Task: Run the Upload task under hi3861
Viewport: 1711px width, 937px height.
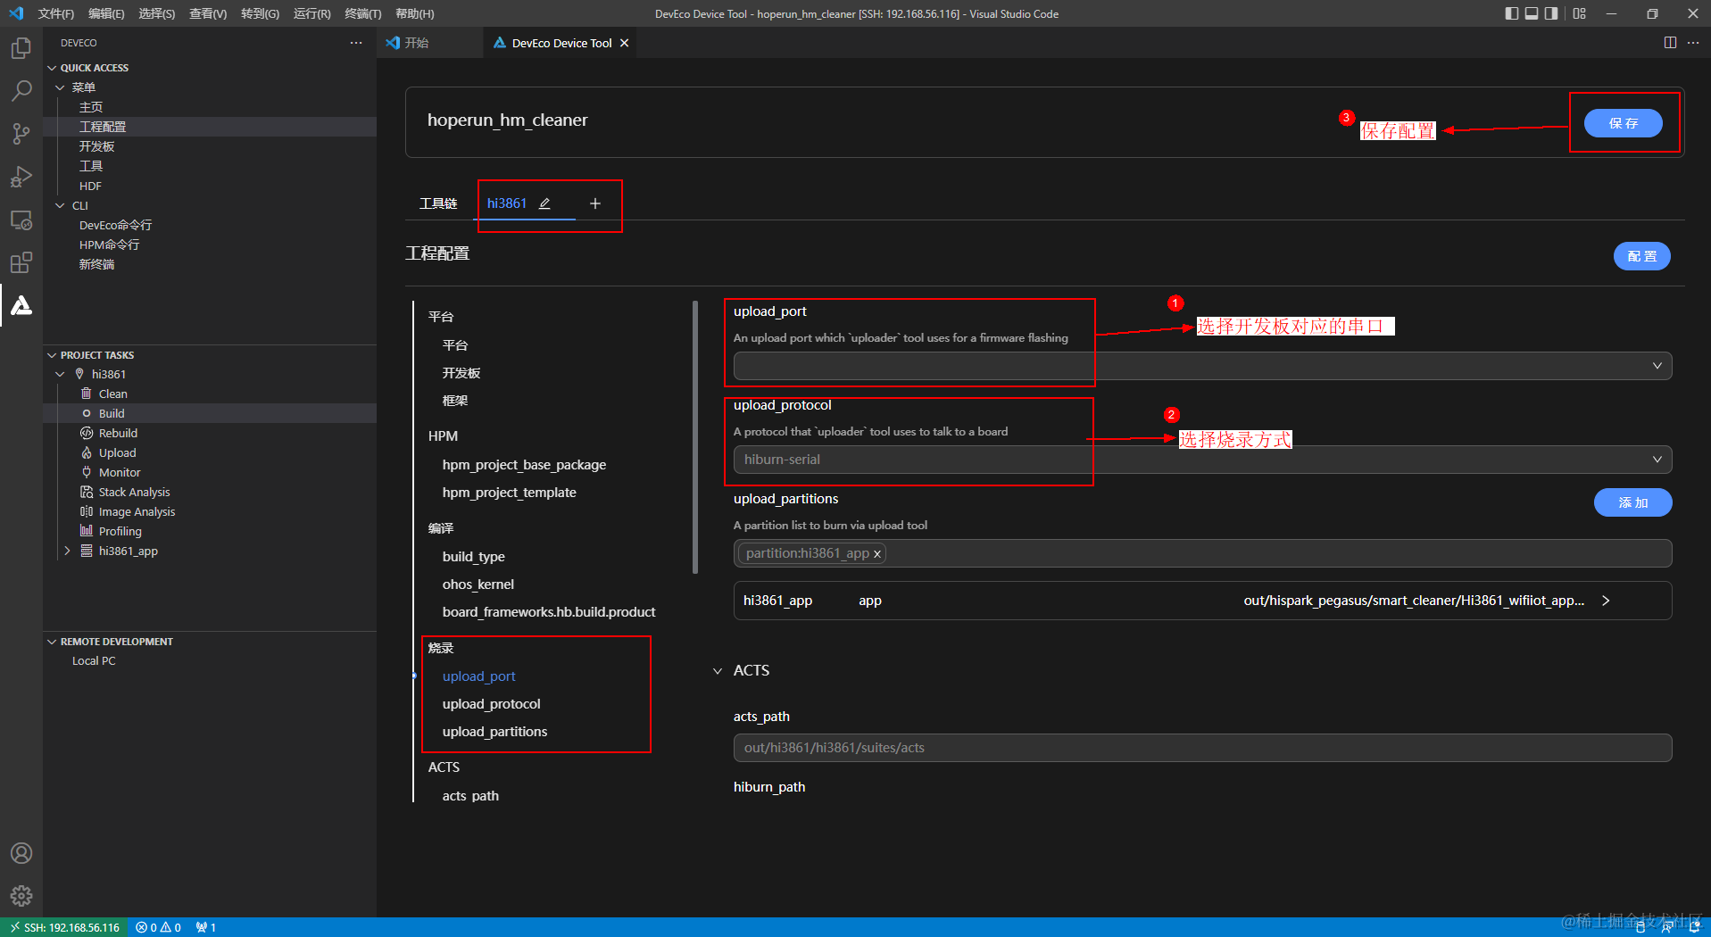Action: (x=117, y=452)
